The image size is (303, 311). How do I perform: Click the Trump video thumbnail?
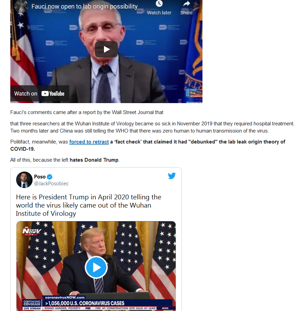pyautogui.click(x=96, y=266)
